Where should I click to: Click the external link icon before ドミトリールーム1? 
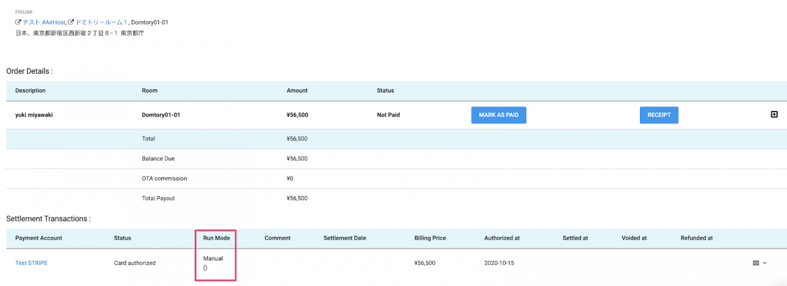pyautogui.click(x=71, y=23)
